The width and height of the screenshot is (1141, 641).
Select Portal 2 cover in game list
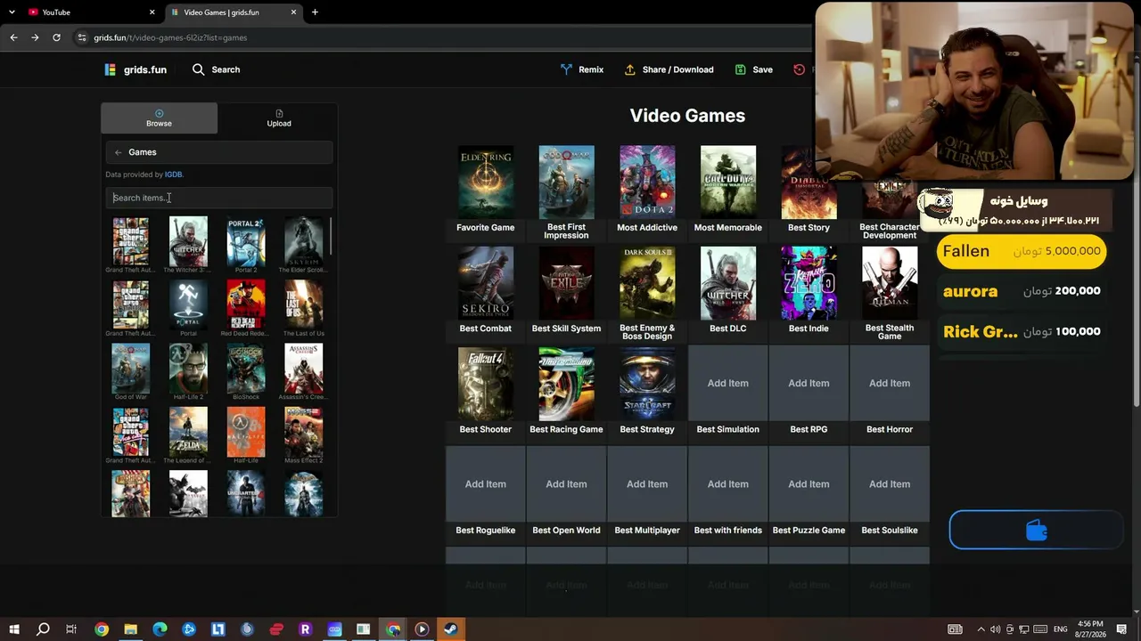pos(246,241)
